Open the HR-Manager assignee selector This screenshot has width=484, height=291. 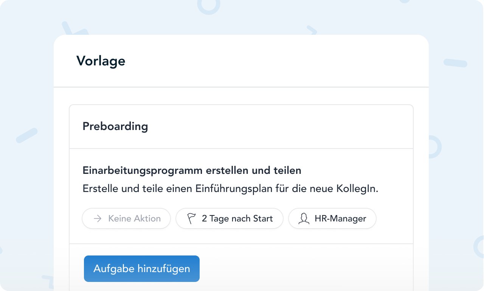[x=332, y=218]
